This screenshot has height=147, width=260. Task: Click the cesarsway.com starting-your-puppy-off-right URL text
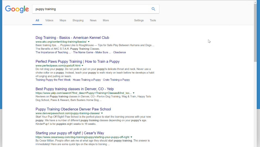(x=82, y=137)
